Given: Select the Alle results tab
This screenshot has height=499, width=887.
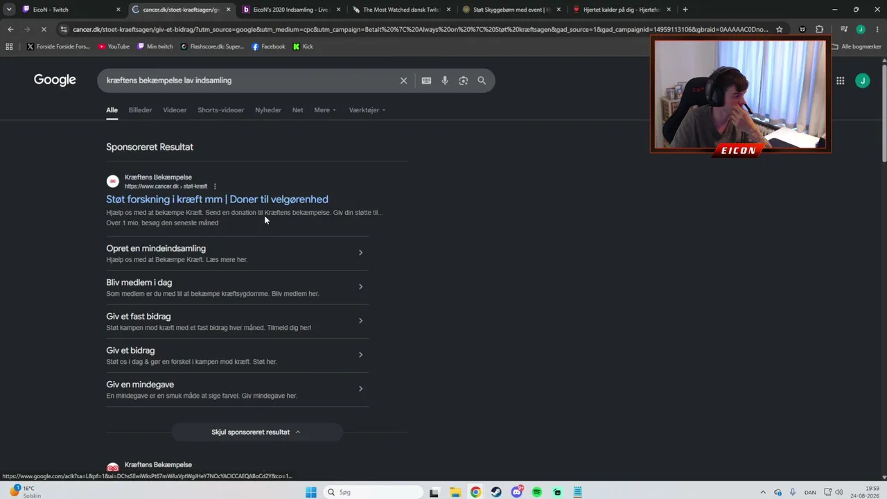Looking at the screenshot, I should 112,110.
